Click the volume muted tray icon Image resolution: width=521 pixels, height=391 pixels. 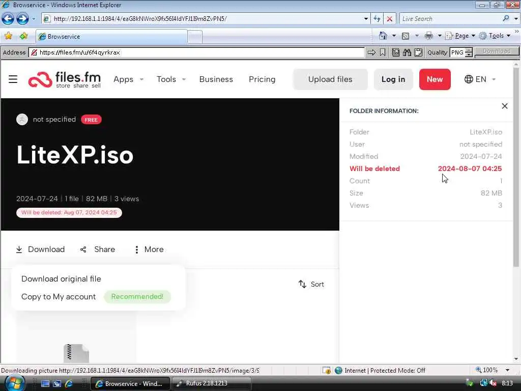pyautogui.click(x=493, y=383)
